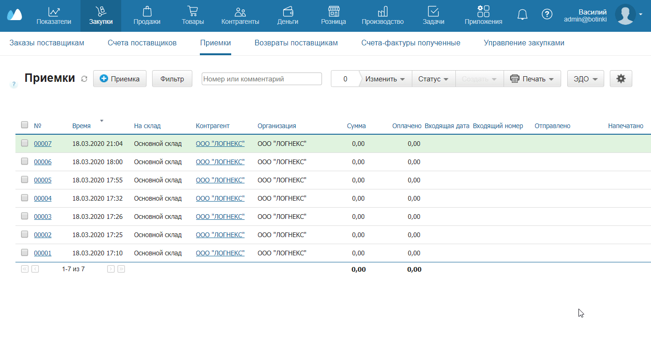This screenshot has height=340, width=651.
Task: Open the Показатели section icon
Action: (x=54, y=12)
